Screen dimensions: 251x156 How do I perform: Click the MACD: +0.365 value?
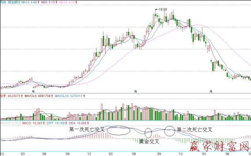(x=33, y=123)
